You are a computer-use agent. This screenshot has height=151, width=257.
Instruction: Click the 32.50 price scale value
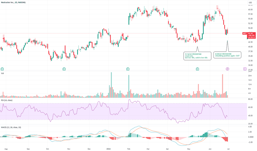click(x=250, y=61)
